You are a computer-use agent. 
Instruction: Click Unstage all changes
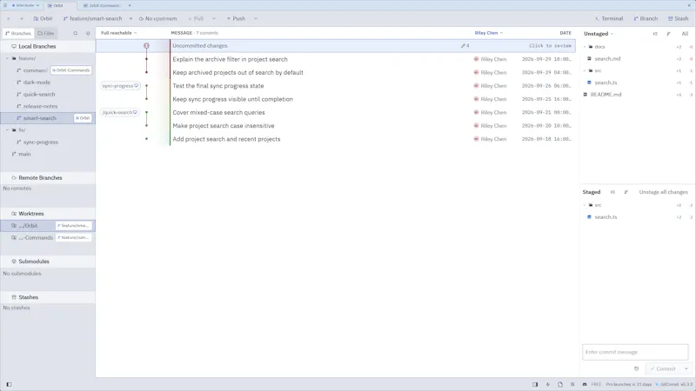[x=663, y=192]
